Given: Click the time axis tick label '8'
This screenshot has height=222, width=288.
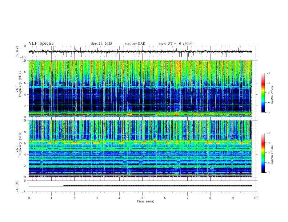Looking at the screenshot, I should [210, 198].
